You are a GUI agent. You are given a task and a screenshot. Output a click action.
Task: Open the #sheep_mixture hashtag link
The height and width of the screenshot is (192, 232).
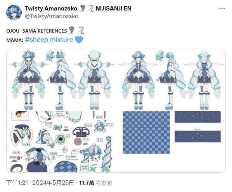tap(49, 40)
